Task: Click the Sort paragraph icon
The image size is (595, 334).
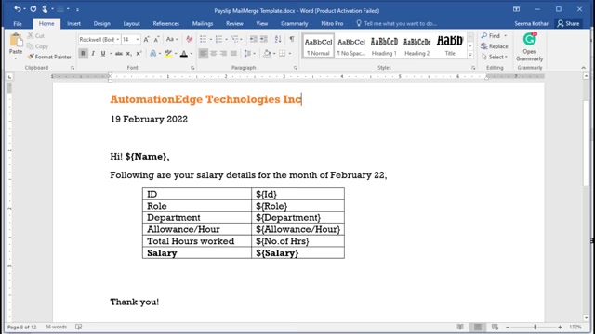Action: [x=278, y=39]
